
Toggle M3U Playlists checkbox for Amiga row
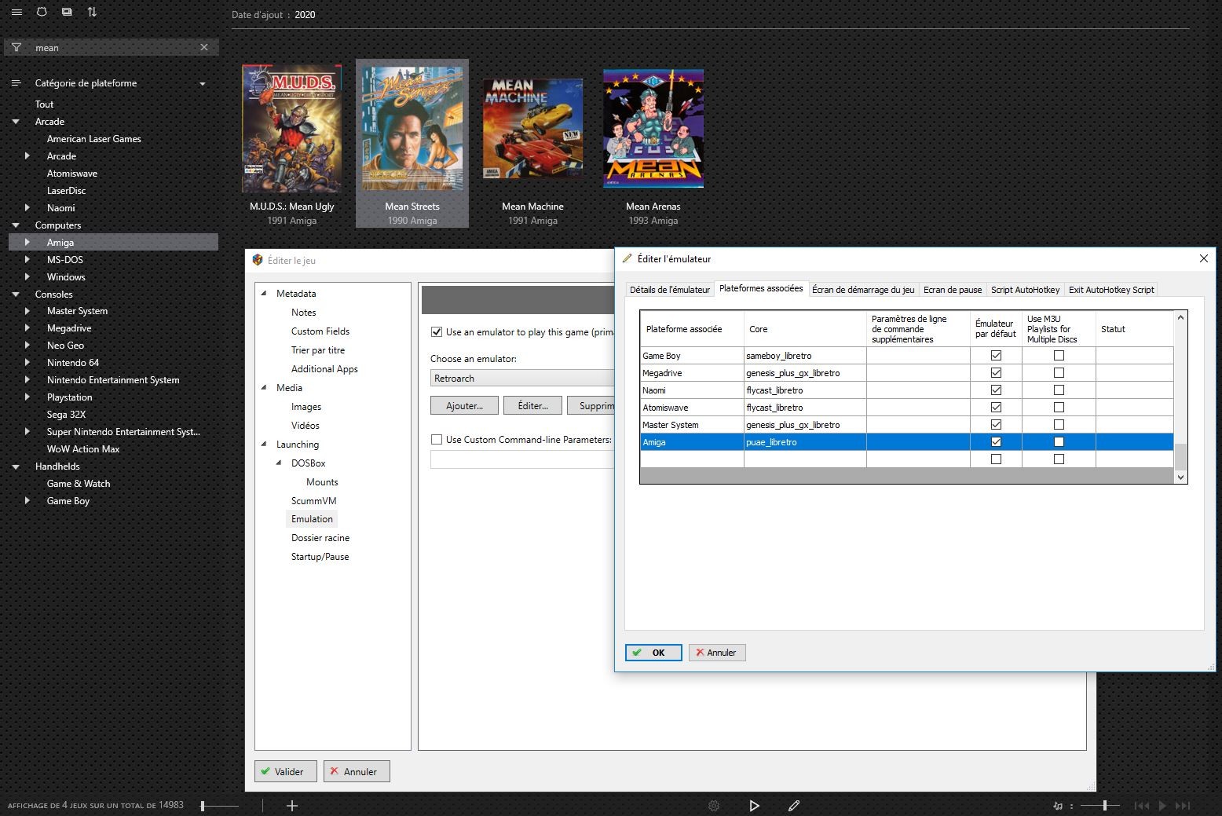[1059, 442]
